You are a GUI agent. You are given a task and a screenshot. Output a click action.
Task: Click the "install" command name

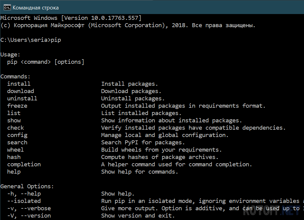pos(19,84)
